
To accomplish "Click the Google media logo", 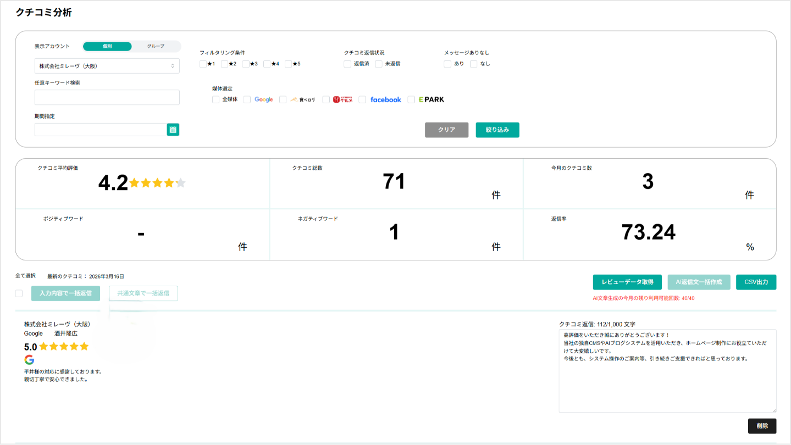I will tap(264, 99).
